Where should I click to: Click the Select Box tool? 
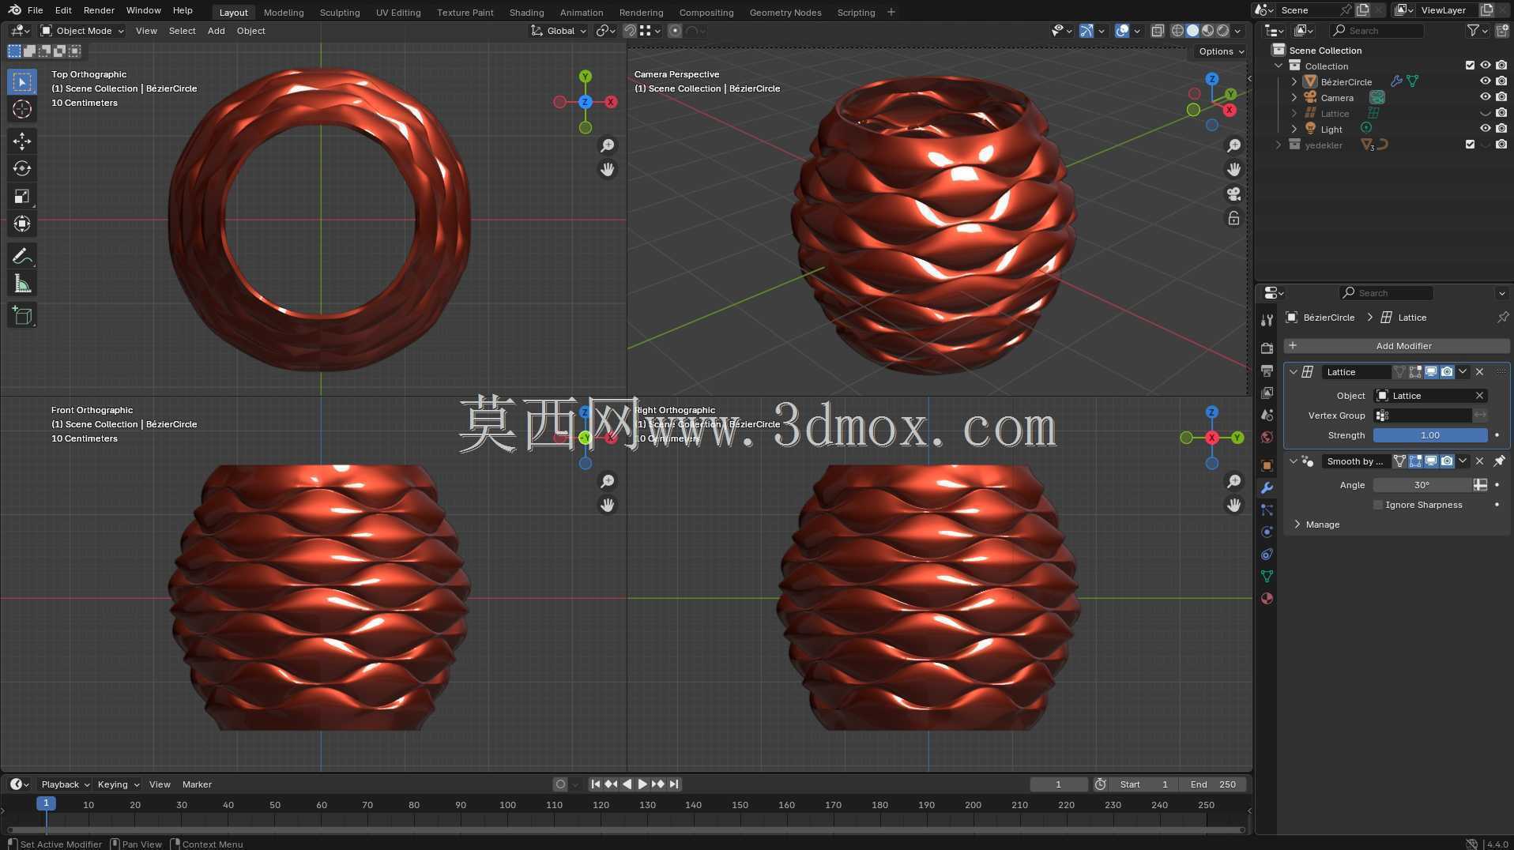tap(22, 82)
